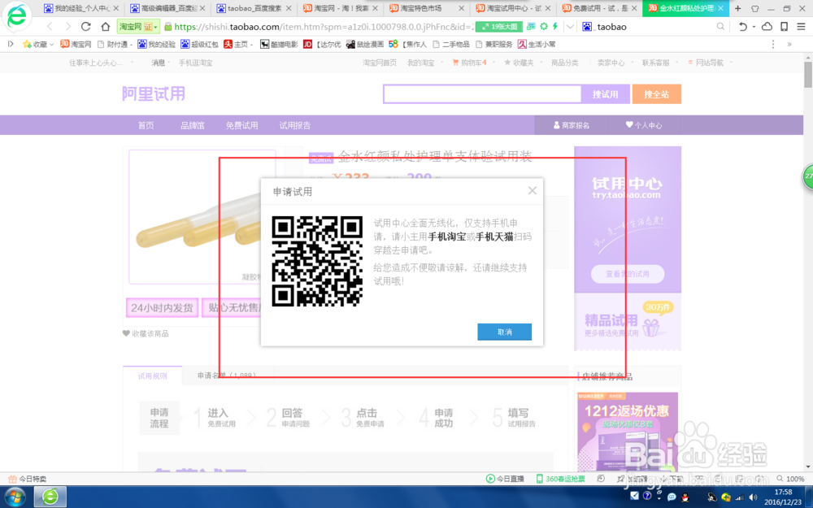Click the 今日特卖 status bar item
Viewport: 813px width, 508px height.
click(27, 479)
